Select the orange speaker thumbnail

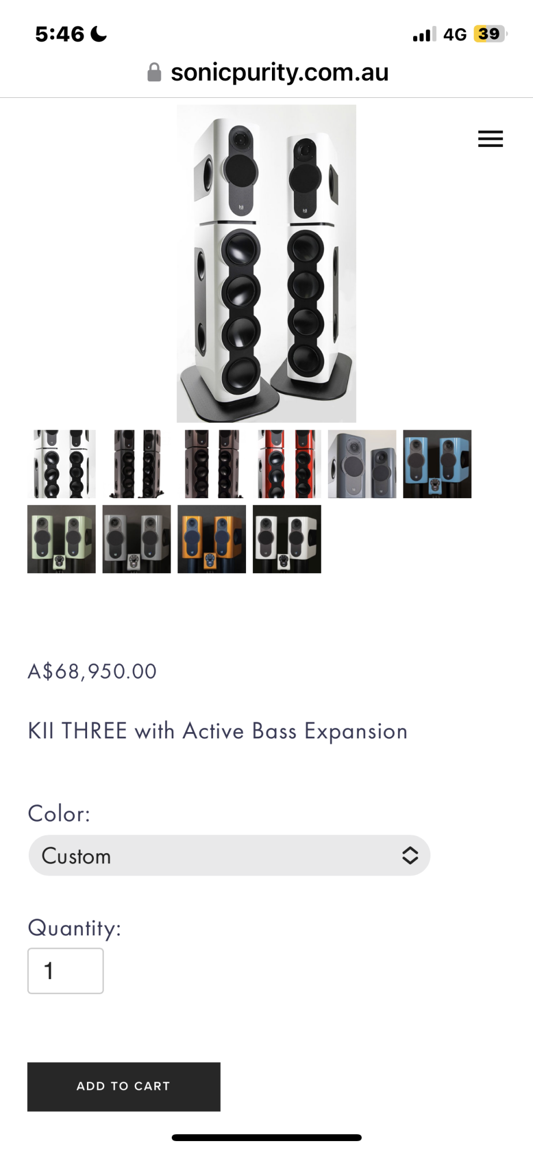212,539
